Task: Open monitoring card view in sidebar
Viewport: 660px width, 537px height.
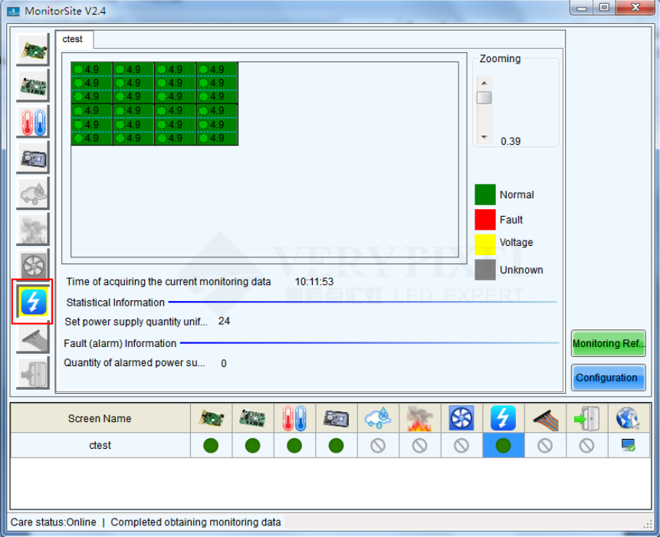Action: [x=33, y=158]
